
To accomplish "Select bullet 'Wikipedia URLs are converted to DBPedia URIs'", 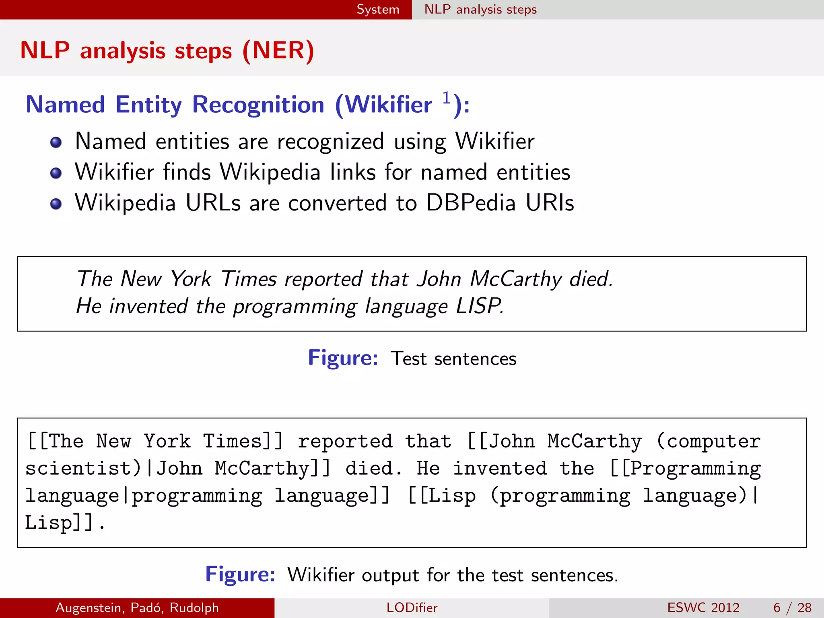I will click(324, 203).
